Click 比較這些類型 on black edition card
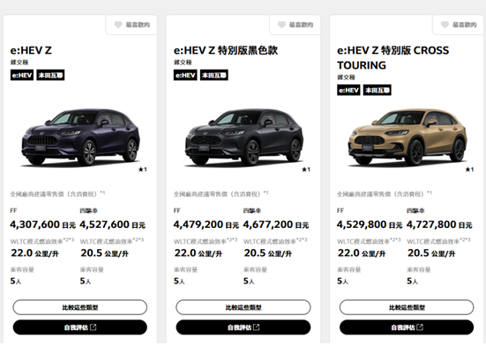The width and height of the screenshot is (486, 345). click(243, 307)
